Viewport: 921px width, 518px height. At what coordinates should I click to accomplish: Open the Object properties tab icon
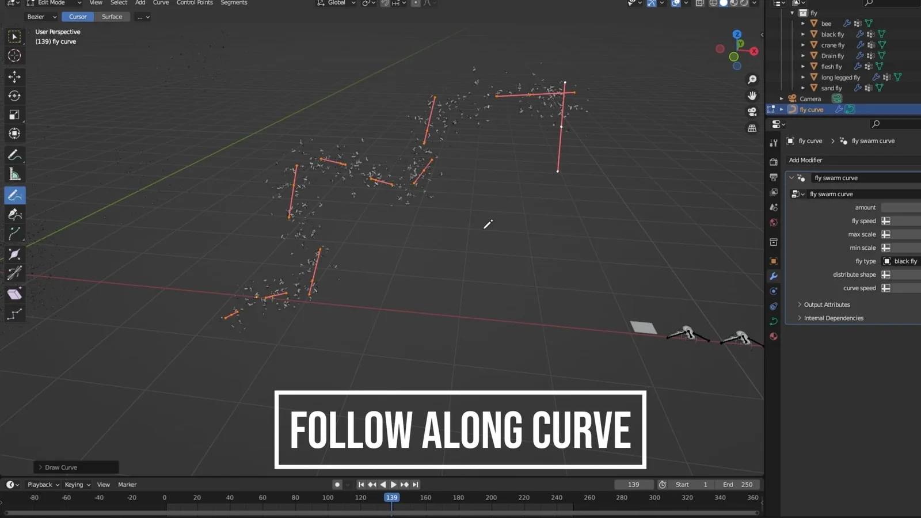click(774, 261)
